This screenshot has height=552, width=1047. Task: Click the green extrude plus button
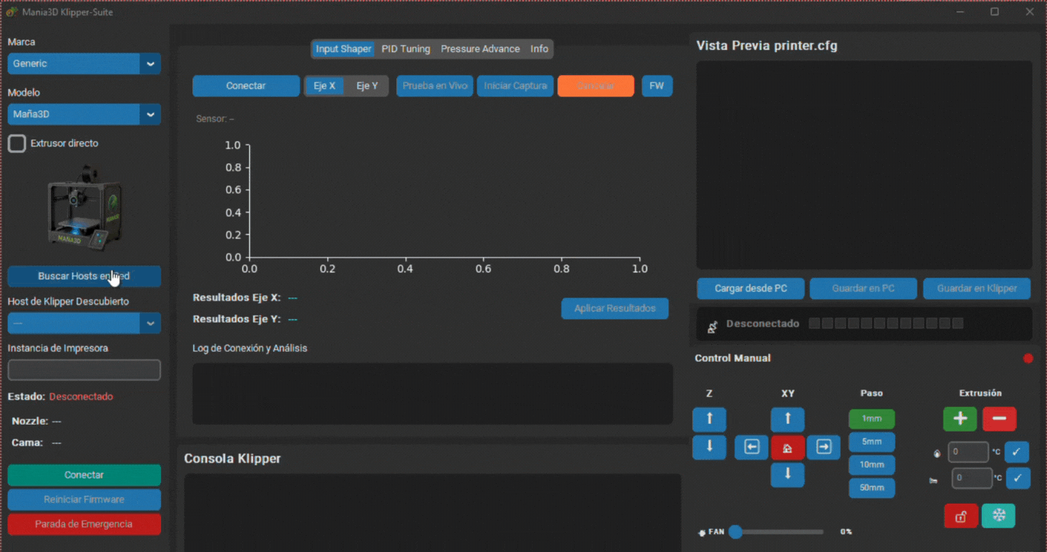pyautogui.click(x=960, y=419)
